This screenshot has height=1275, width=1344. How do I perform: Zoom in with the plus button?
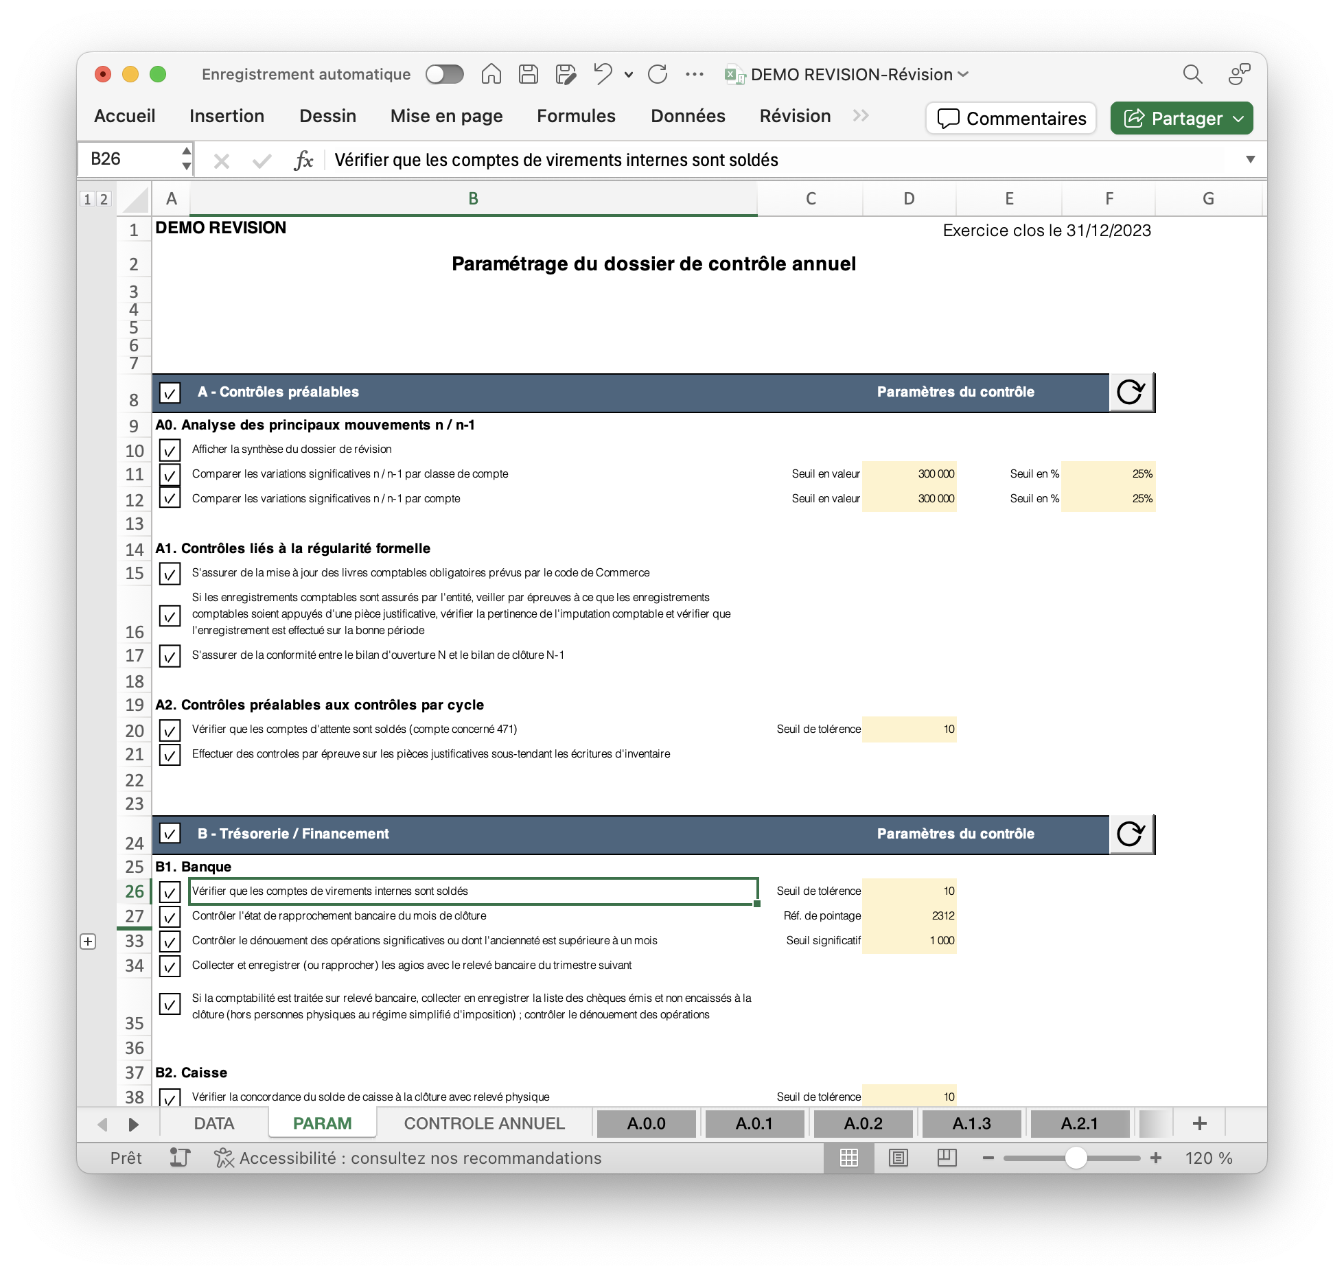(x=1156, y=1158)
